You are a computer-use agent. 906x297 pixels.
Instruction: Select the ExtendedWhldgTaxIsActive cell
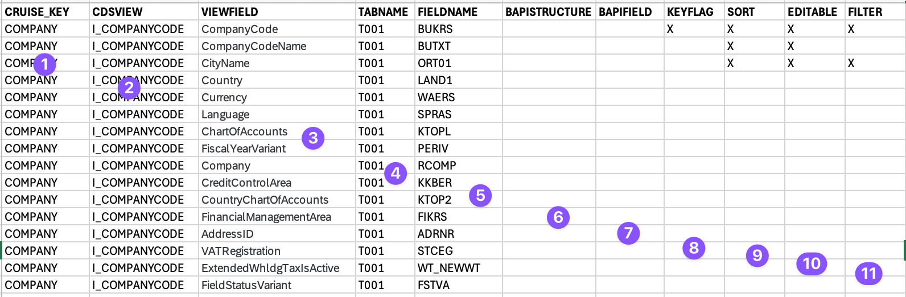277,268
